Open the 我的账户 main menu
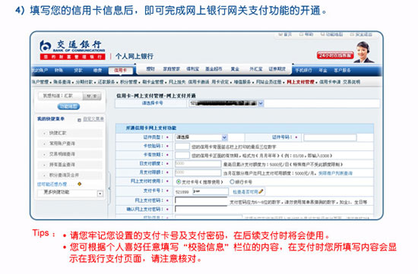The width and height of the screenshot is (418, 274). [40, 71]
